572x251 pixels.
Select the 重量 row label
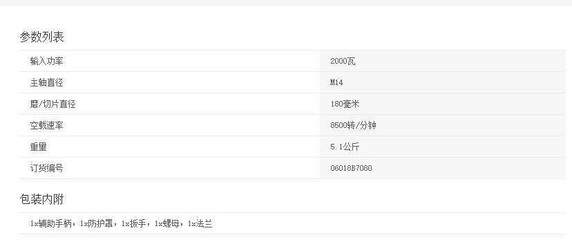point(38,147)
